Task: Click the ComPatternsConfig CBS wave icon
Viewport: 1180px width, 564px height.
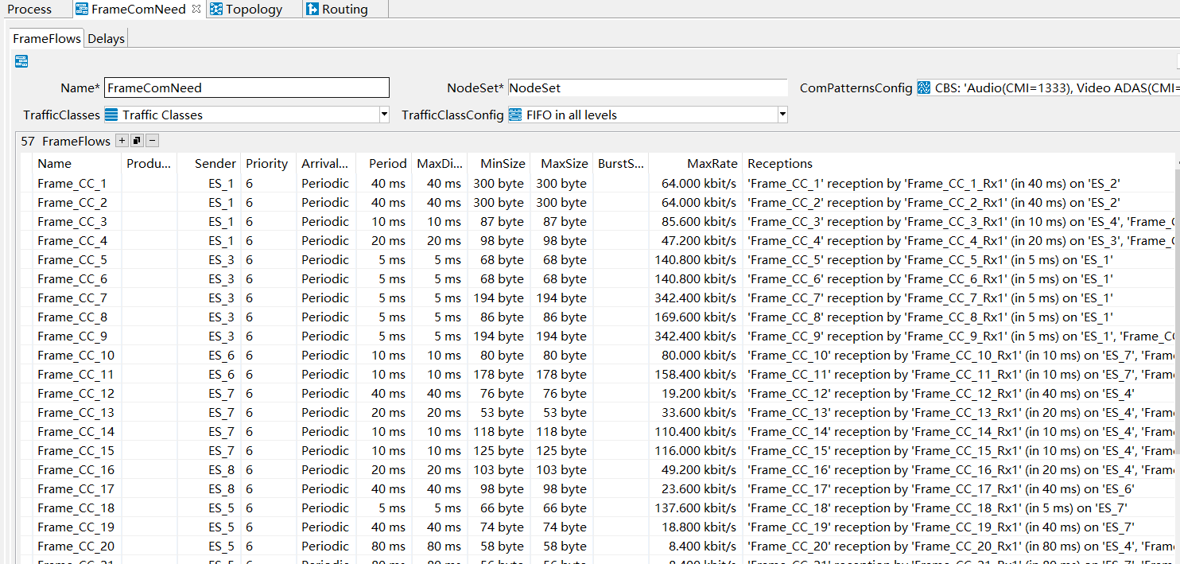Action: 924,88
